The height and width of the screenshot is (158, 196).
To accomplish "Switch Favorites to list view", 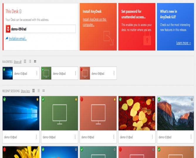I will pyautogui.click(x=30, y=61).
